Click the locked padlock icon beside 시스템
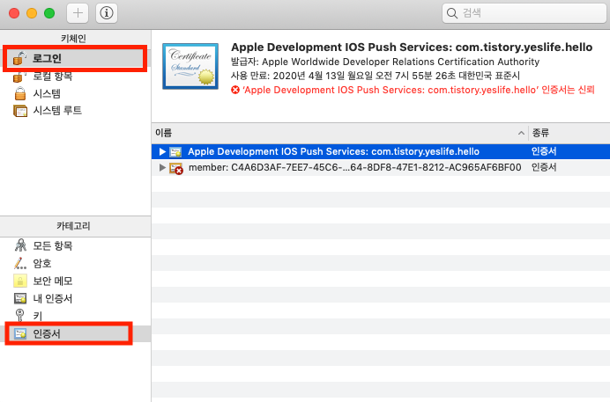The height and width of the screenshot is (402, 610). click(x=20, y=93)
